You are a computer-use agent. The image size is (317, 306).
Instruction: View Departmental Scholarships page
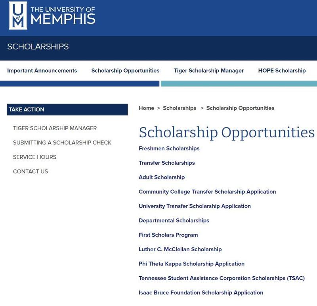tap(174, 221)
